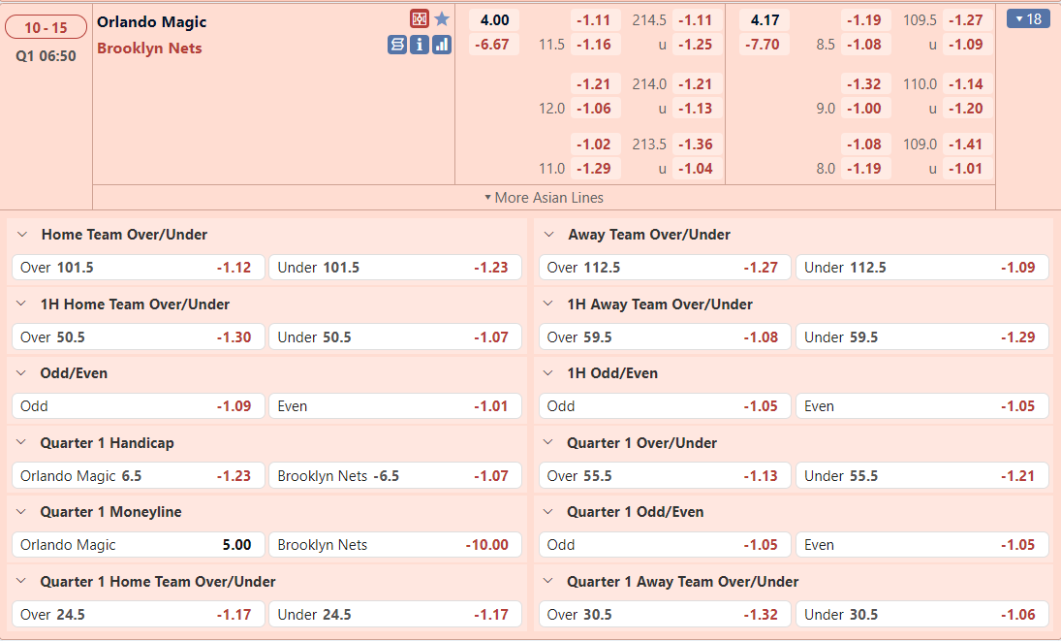
Task: Collapse Quarter 1 Home Team Over/Under section
Action: 21,582
